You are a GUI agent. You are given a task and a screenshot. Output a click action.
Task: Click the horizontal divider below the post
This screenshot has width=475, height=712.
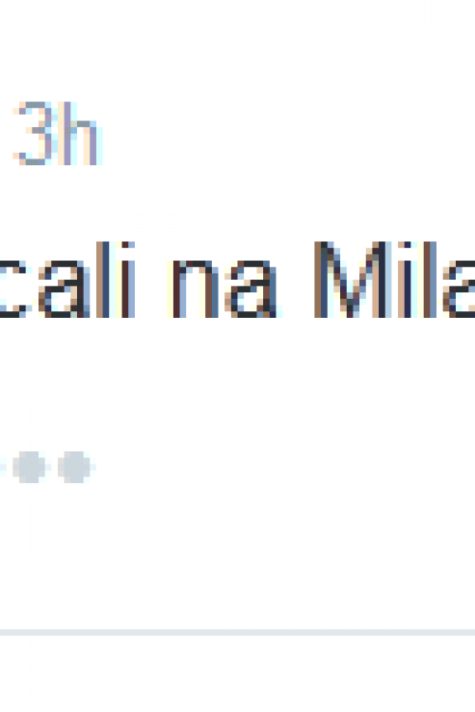(x=237, y=632)
